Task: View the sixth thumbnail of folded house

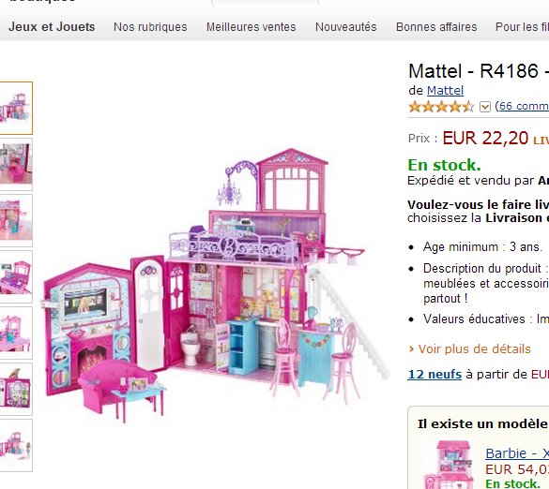Action: click(16, 389)
